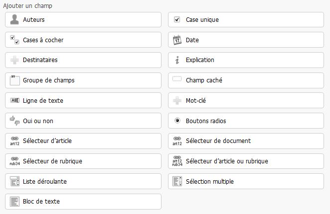This screenshot has width=330, height=214.
Task: Click the italic i Explication icon
Action: point(177,60)
